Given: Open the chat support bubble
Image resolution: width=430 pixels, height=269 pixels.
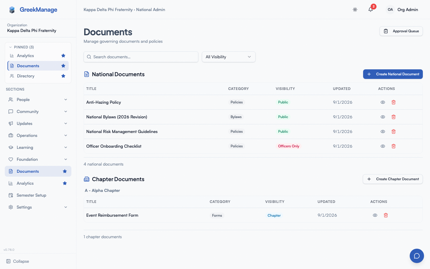Looking at the screenshot, I should 417,256.
